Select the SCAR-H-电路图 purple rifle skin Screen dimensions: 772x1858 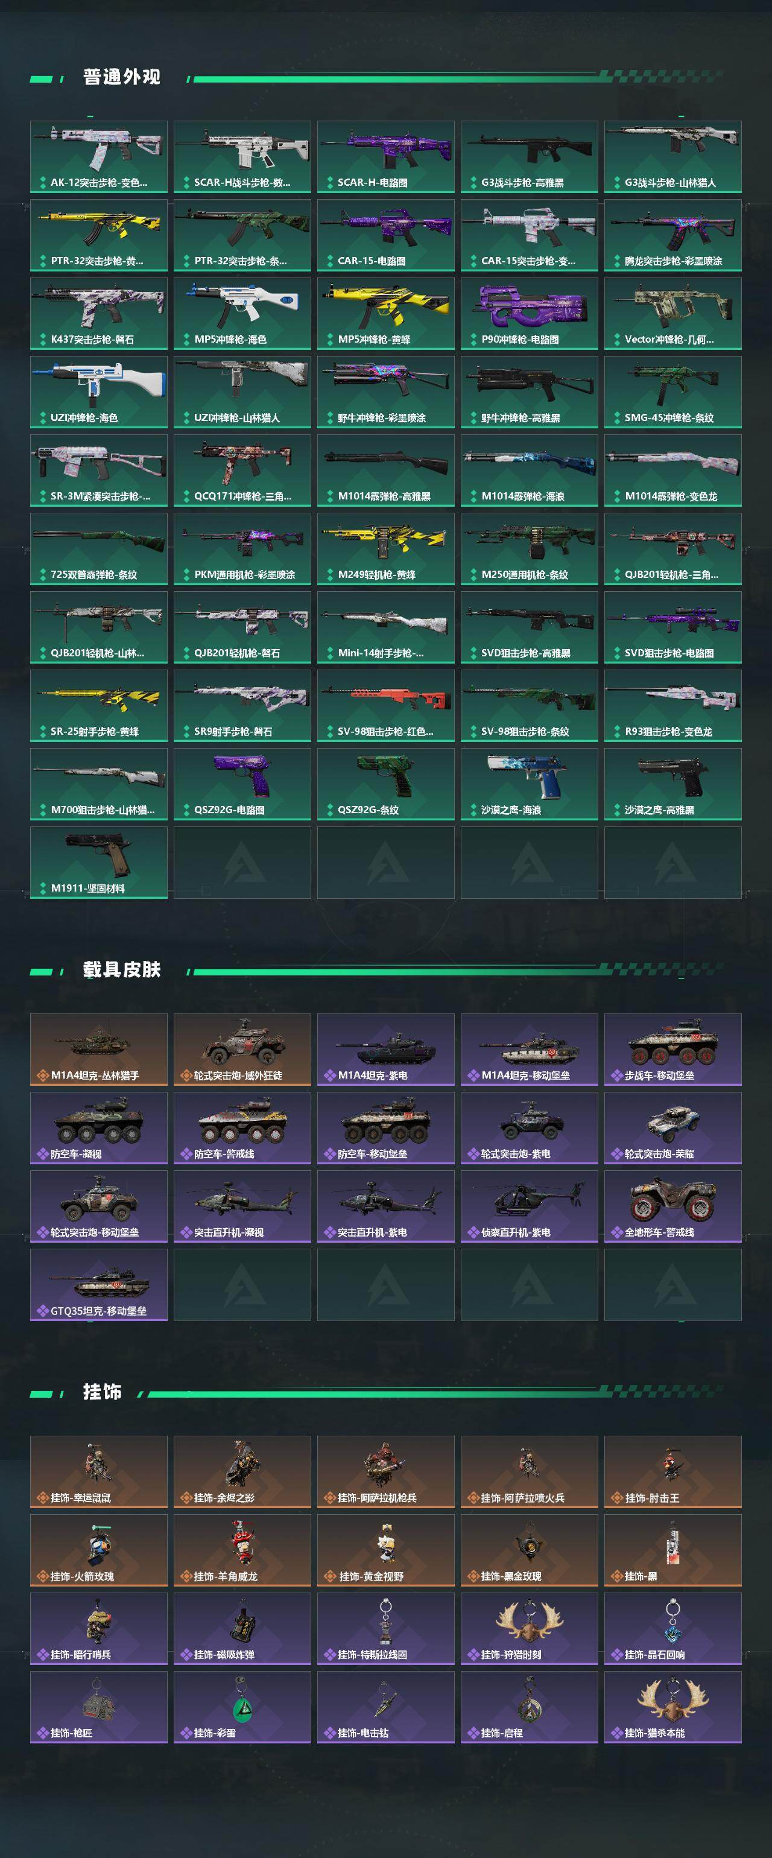coord(385,156)
